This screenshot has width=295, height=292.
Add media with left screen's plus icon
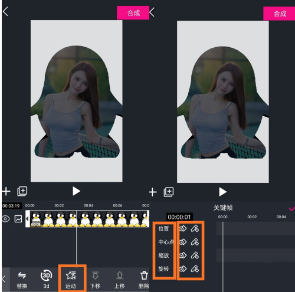click(x=6, y=191)
